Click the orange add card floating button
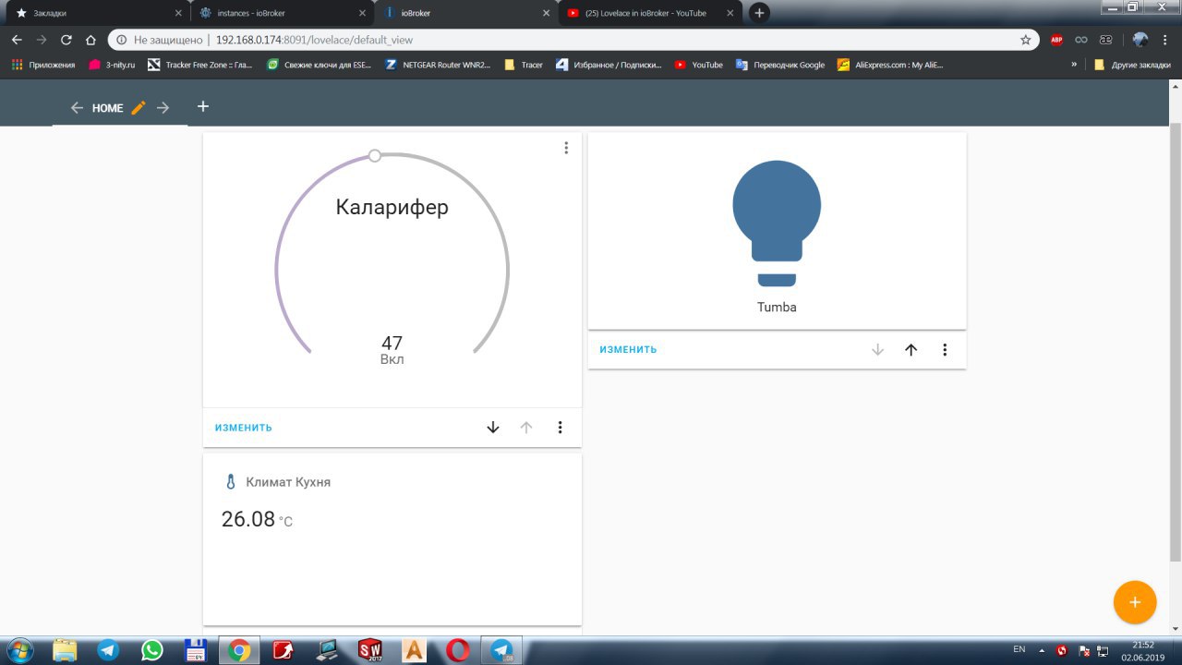 pyautogui.click(x=1135, y=602)
